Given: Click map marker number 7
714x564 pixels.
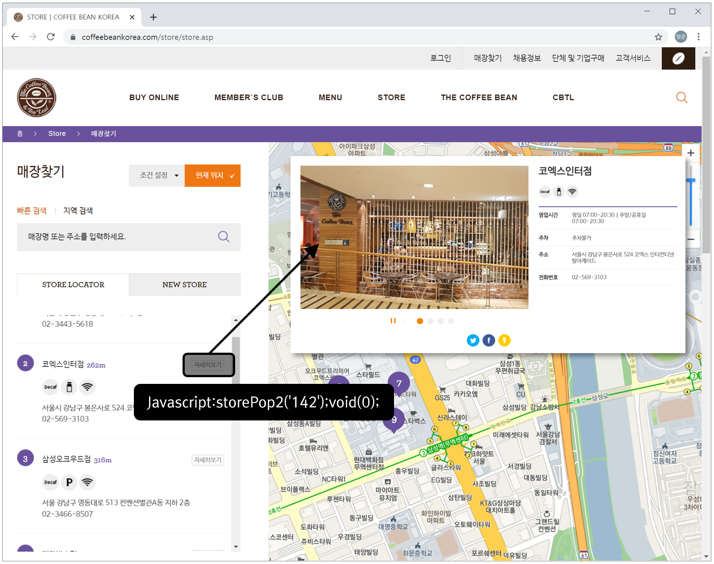Looking at the screenshot, I should [399, 383].
